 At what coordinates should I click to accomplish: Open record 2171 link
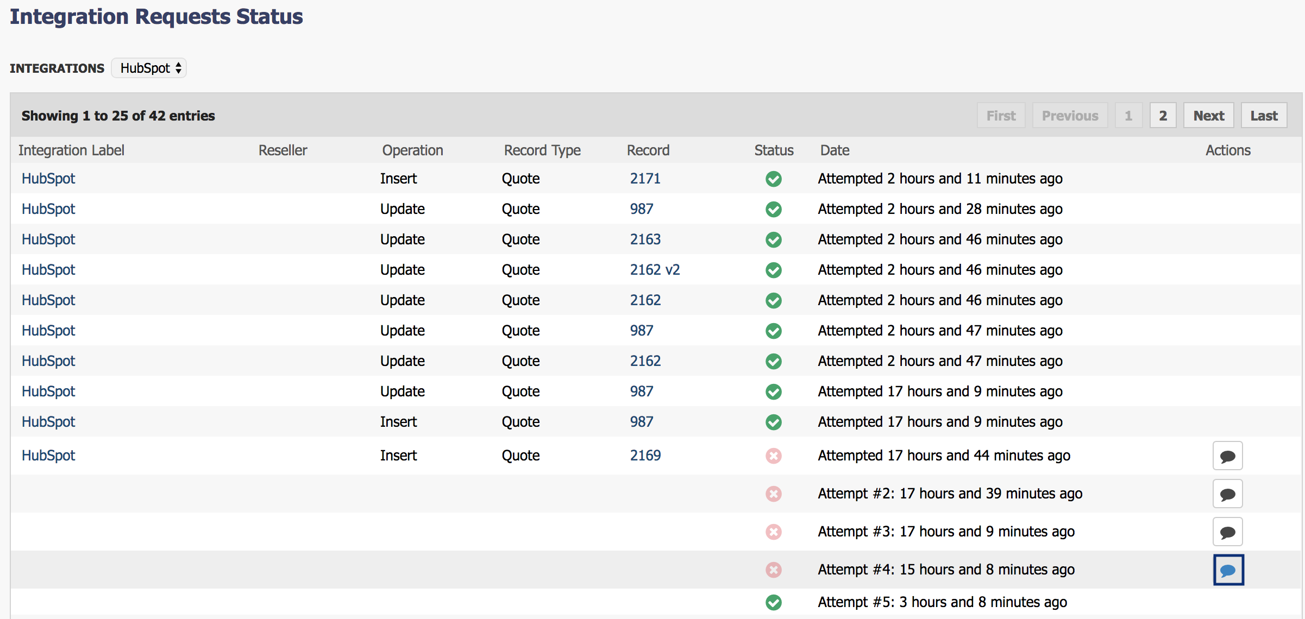pyautogui.click(x=645, y=179)
